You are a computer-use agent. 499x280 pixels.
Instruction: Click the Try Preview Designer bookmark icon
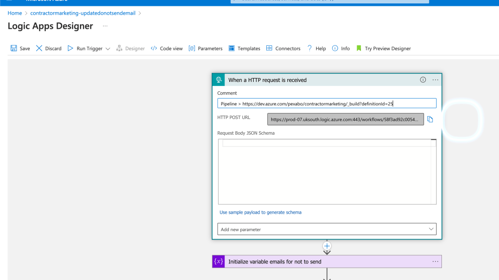359,48
